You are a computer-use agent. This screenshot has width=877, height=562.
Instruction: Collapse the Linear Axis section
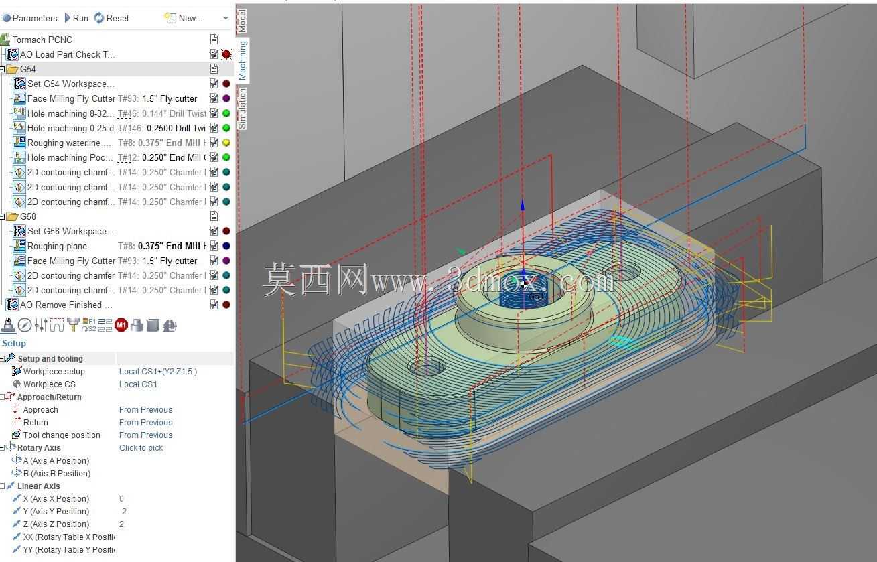(2, 486)
